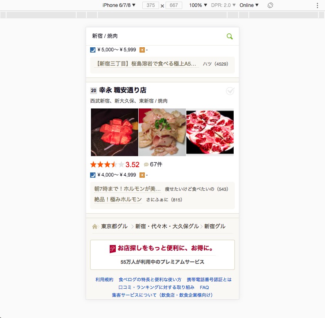Viewport: 325px width, 318px height.
Task: Click the green search magnifier icon
Action: (230, 36)
